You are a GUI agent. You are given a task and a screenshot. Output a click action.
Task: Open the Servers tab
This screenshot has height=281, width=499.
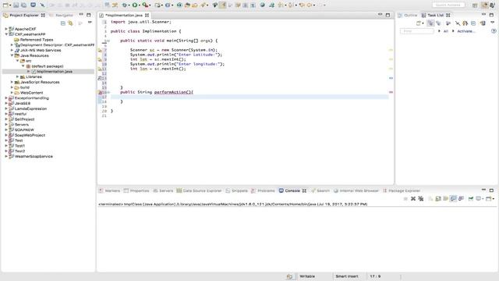(163, 190)
